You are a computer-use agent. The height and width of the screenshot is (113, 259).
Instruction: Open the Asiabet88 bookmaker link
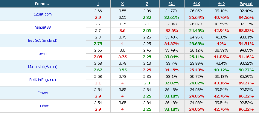pos(42,27)
